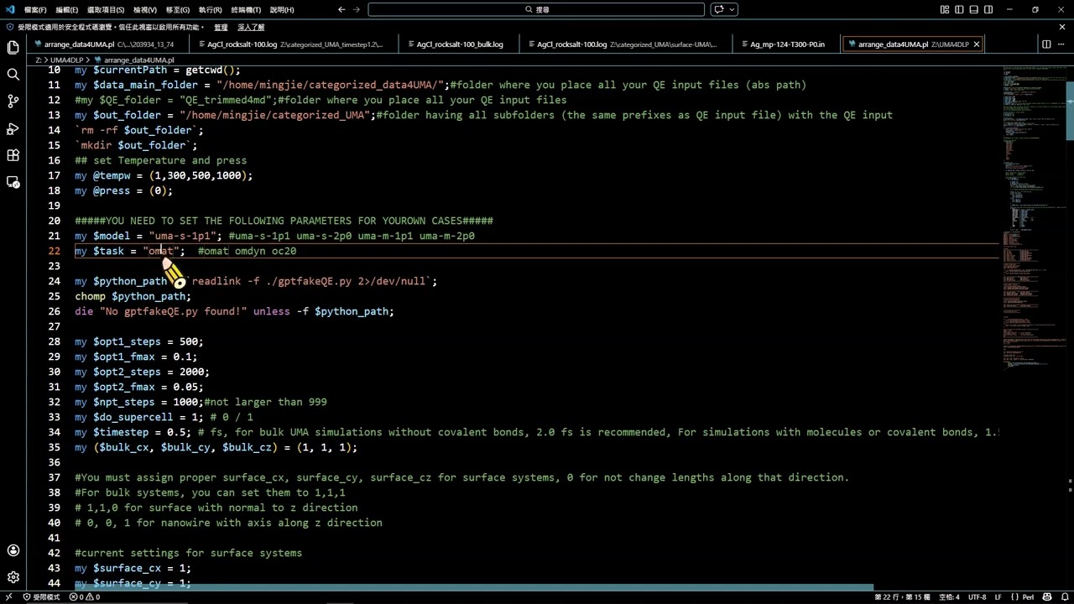Image resolution: width=1074 pixels, height=604 pixels.
Task: Expand the Copilot chat dropdown in title bar
Action: pyautogui.click(x=733, y=9)
